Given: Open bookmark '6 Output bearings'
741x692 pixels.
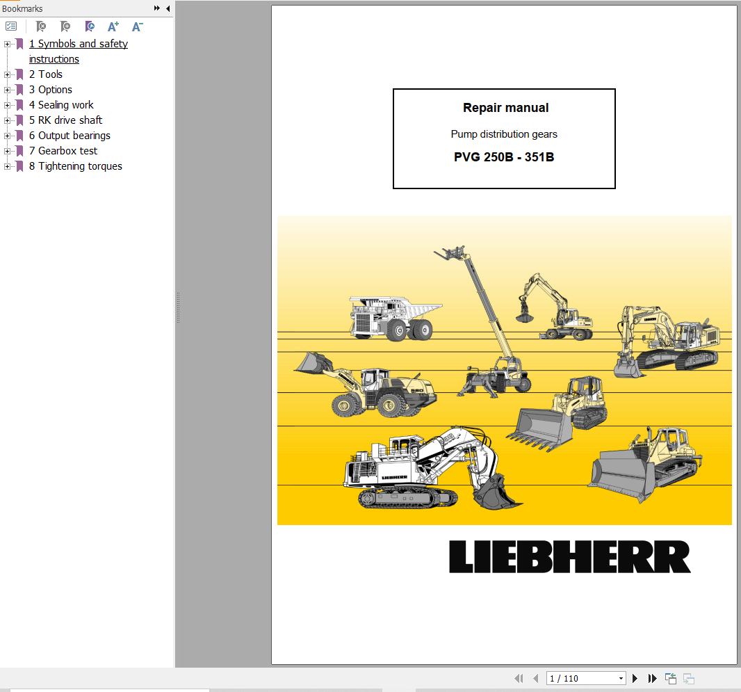Looking at the screenshot, I should 70,136.
